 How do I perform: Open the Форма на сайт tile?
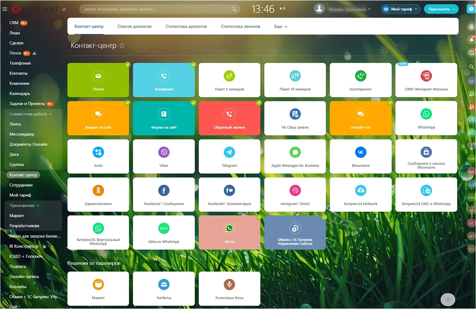(x=164, y=118)
